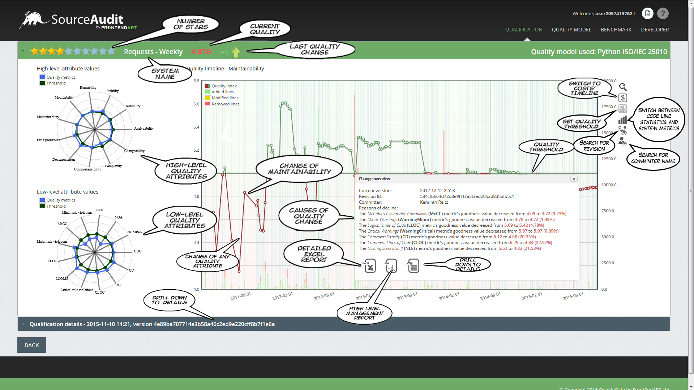Close the Change overview popup
Screen dimensions: 694x390
click(574, 179)
